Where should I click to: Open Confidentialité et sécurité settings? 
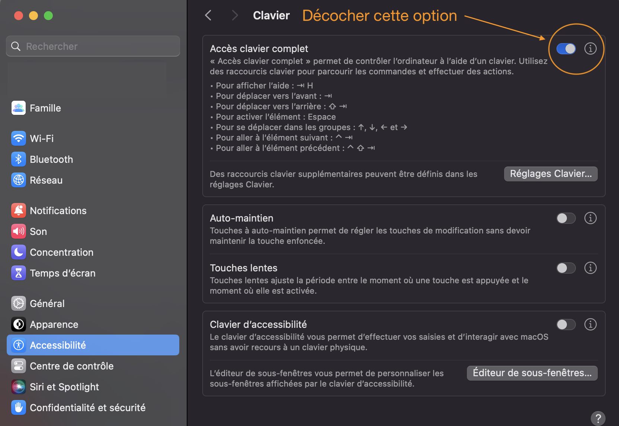(x=87, y=407)
